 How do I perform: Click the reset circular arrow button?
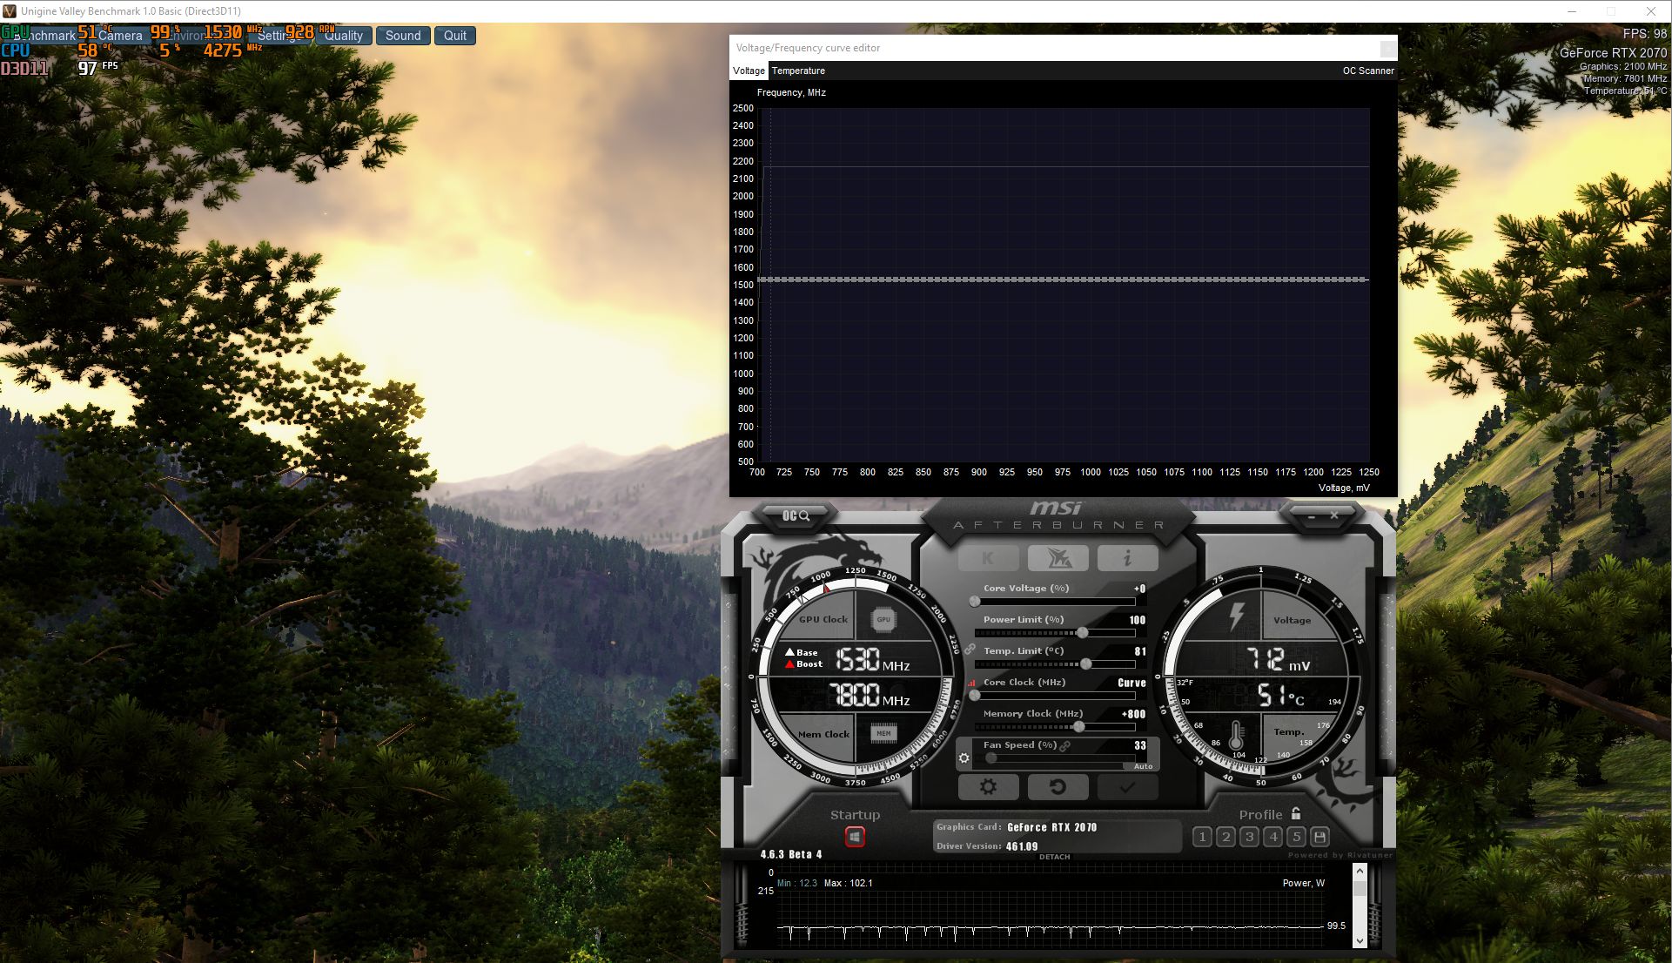(1058, 787)
